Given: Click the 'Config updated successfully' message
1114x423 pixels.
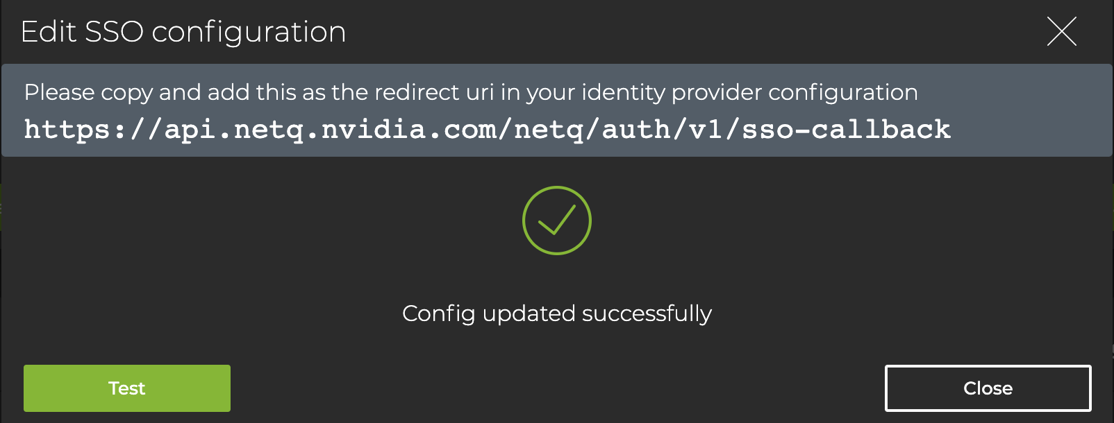Looking at the screenshot, I should pos(556,313).
